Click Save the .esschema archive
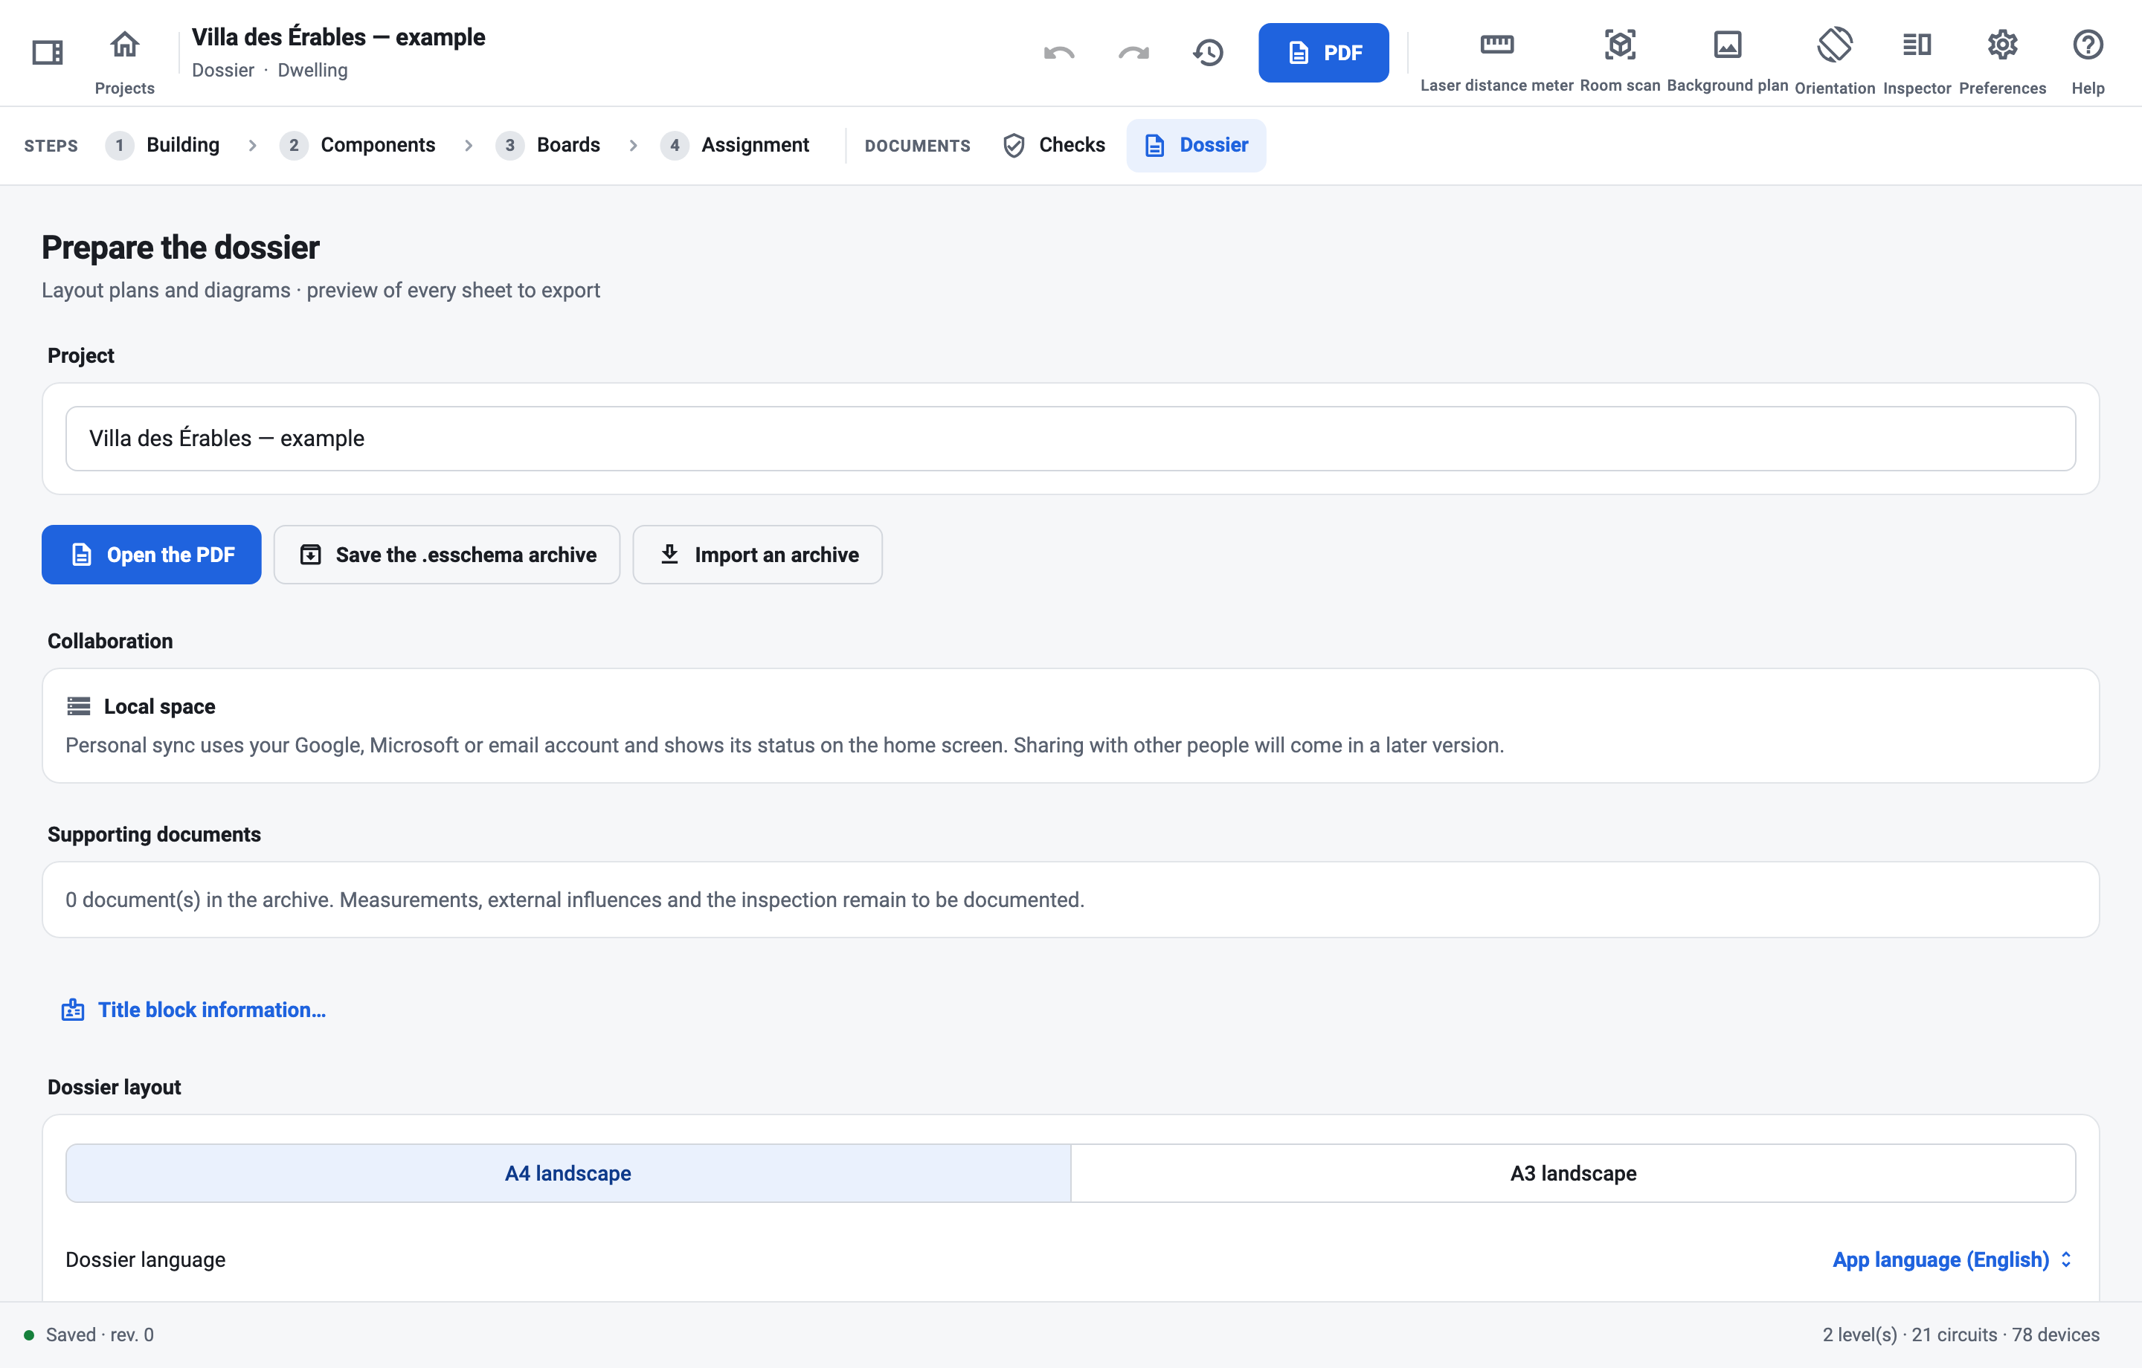The image size is (2142, 1368). tap(446, 554)
